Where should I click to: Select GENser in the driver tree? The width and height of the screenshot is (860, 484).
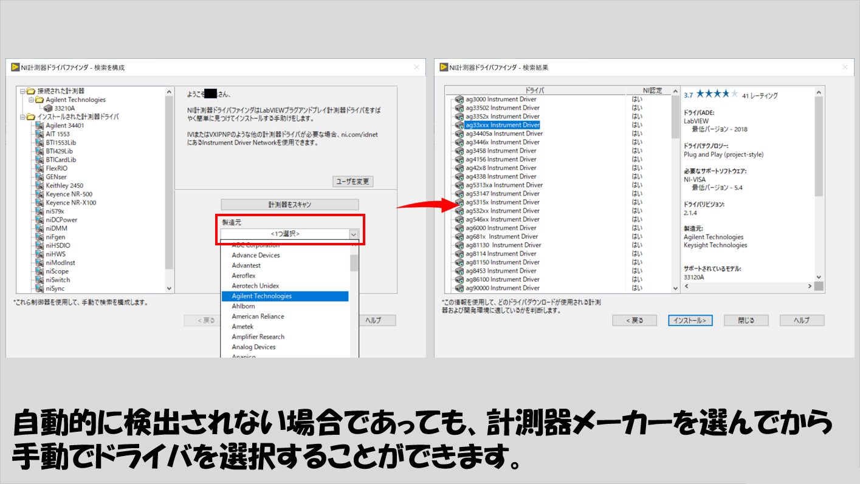click(57, 177)
